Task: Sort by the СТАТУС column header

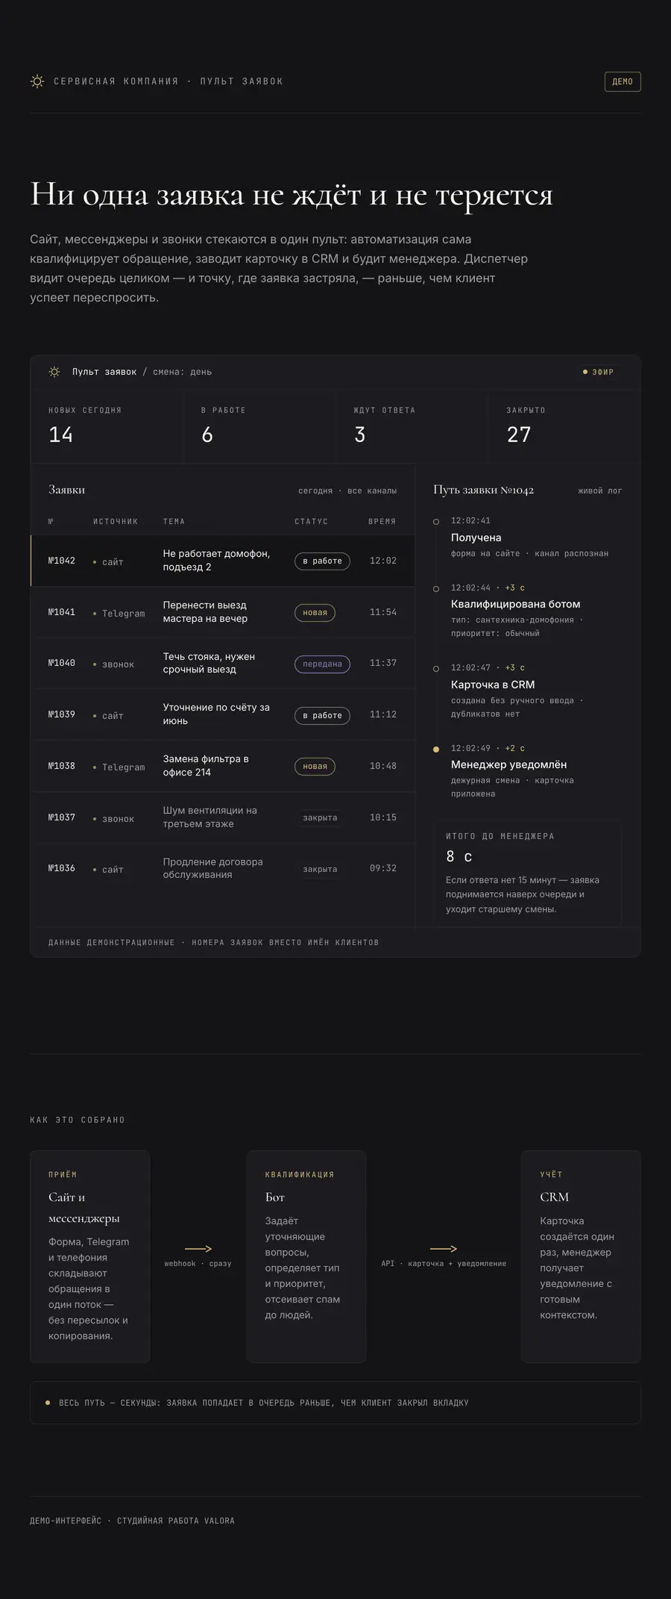Action: [311, 522]
